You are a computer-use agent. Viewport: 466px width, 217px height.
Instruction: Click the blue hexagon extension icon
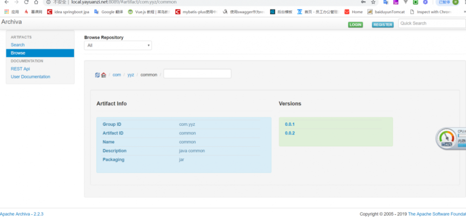425,2
